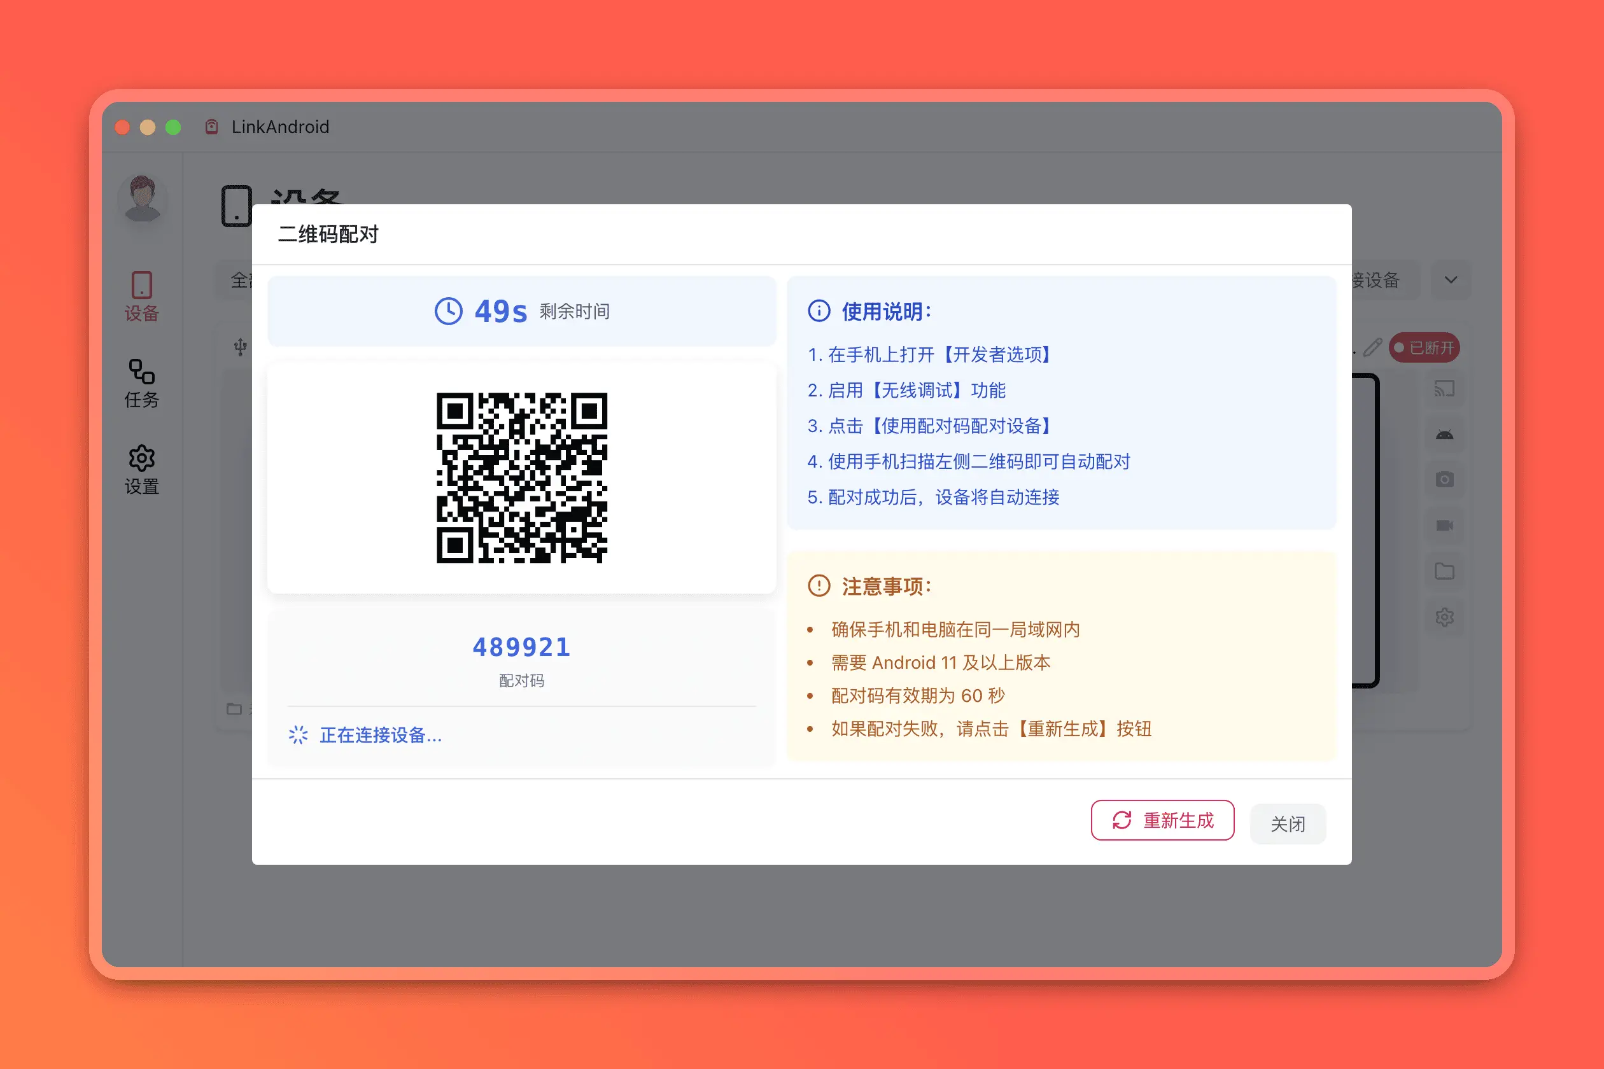Screen dimensions: 1604x1069
Task: Close the dialog with 关闭 button
Action: point(1288,823)
